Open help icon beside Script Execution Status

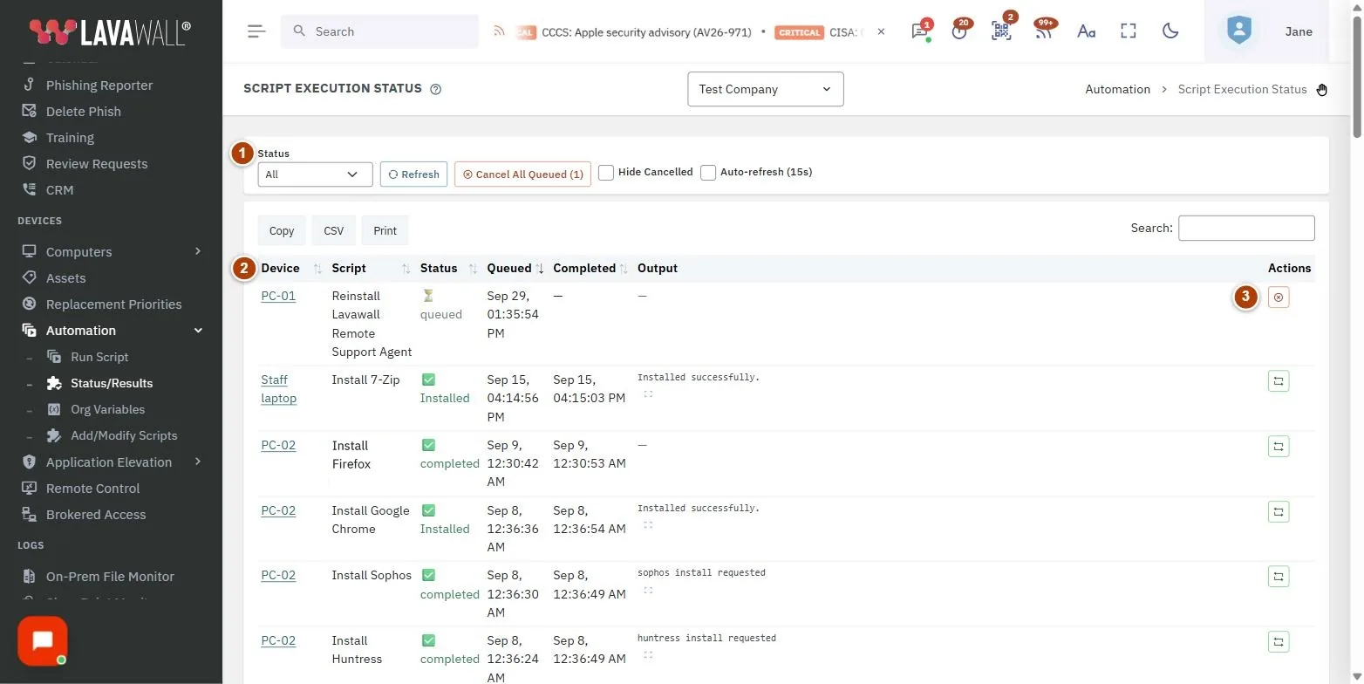[x=436, y=89]
